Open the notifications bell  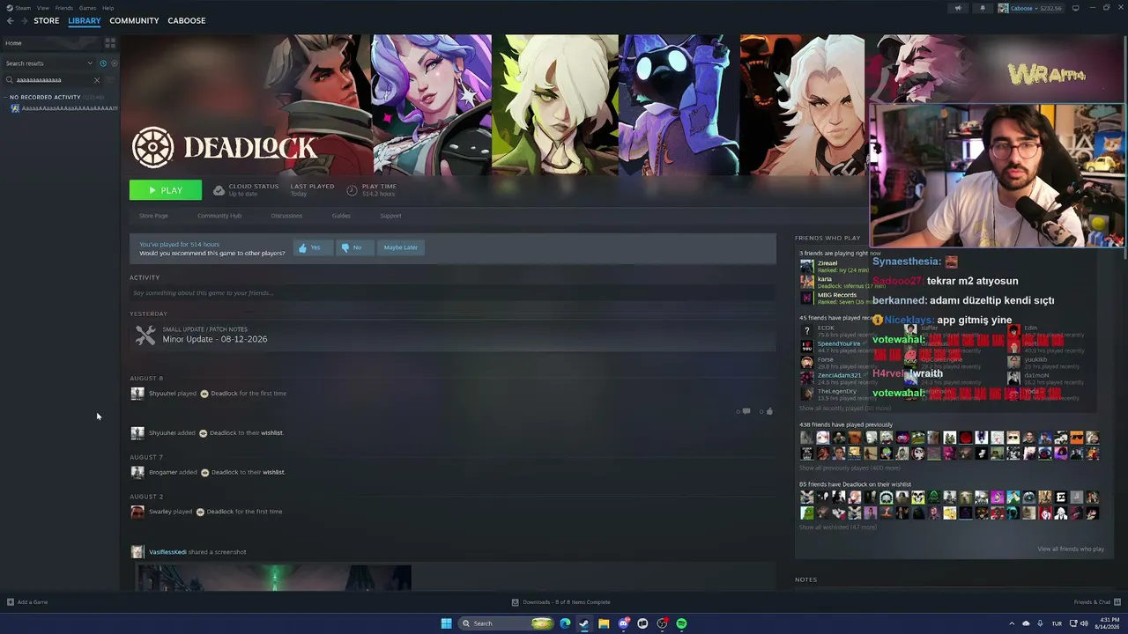[x=983, y=8]
